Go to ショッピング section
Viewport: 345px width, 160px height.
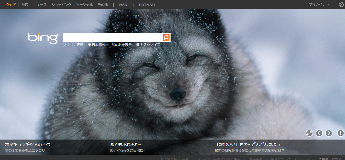(61, 5)
